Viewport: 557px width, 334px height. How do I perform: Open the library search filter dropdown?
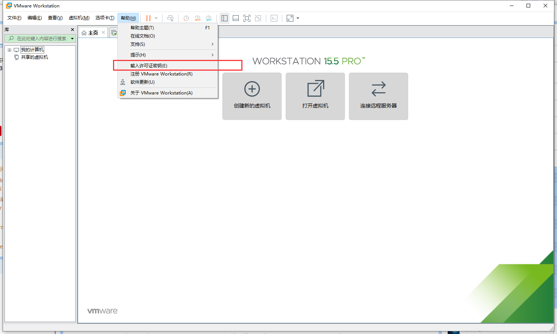[73, 38]
